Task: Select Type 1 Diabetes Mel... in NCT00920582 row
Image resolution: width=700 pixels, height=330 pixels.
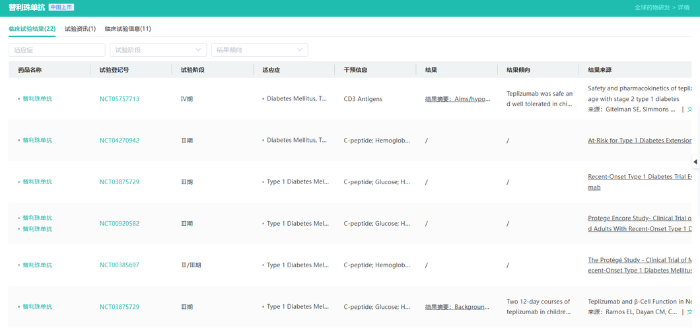Action: coord(298,224)
